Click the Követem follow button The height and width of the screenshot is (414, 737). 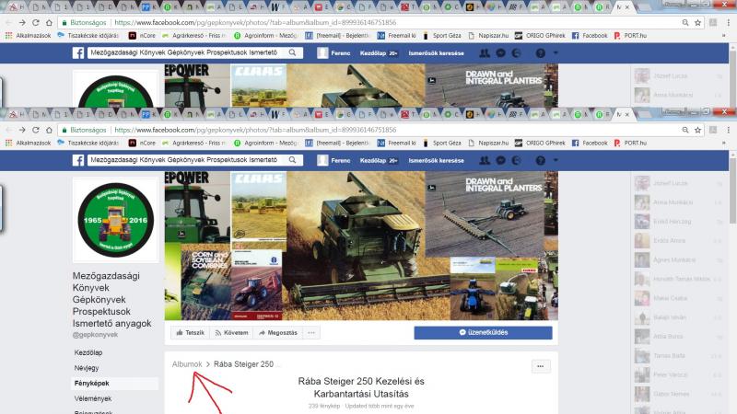tap(231, 333)
